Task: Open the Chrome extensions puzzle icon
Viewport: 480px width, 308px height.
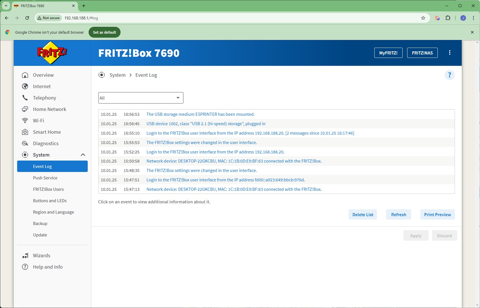Action: click(x=448, y=18)
